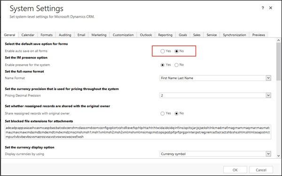Screen dimensions: 282x176
Task: Go to the Service tab
Action: [211, 35]
